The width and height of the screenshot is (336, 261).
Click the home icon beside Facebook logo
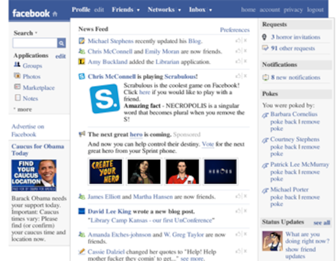[55, 14]
